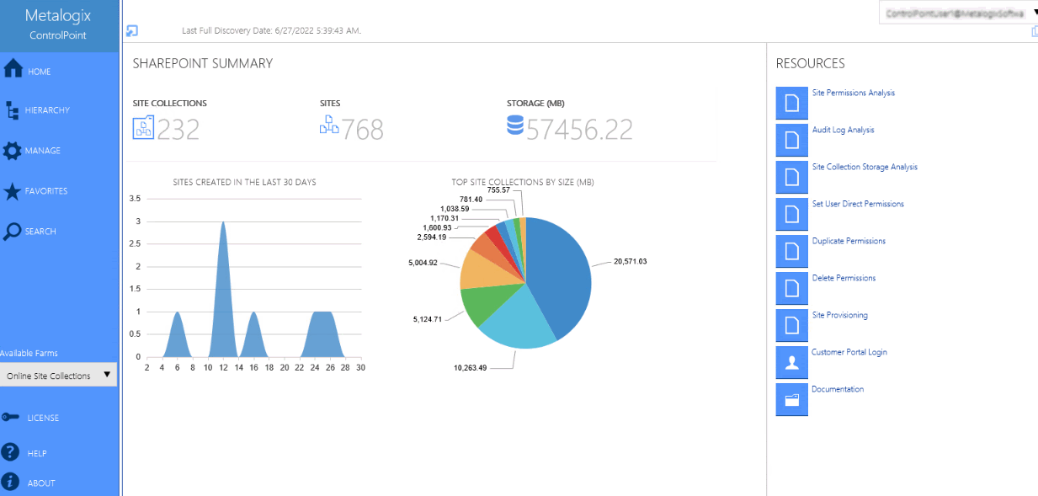1038x496 pixels.
Task: Select HOME in the navigation menu
Action: pyautogui.click(x=38, y=72)
